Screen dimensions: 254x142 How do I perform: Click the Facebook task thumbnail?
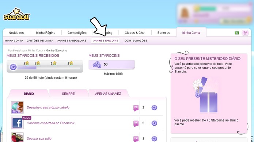pos(17,123)
